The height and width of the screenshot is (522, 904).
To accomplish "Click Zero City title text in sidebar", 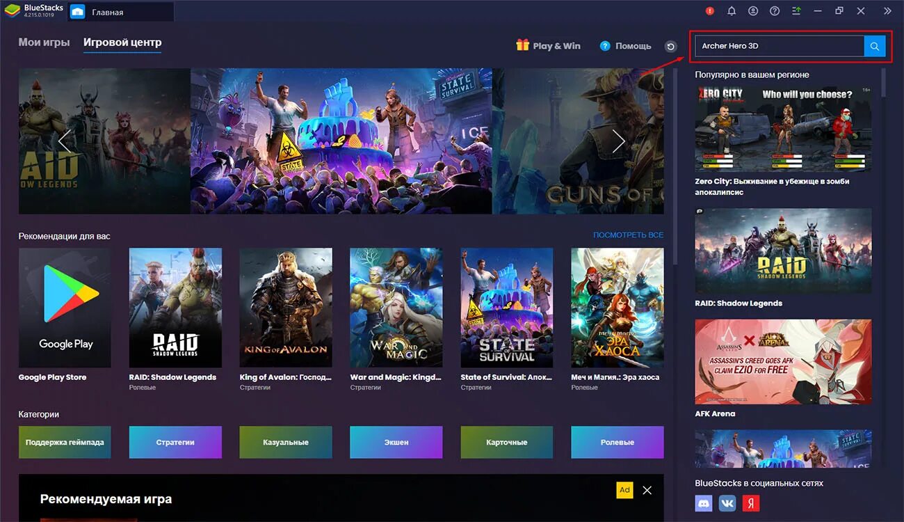I will (x=772, y=187).
